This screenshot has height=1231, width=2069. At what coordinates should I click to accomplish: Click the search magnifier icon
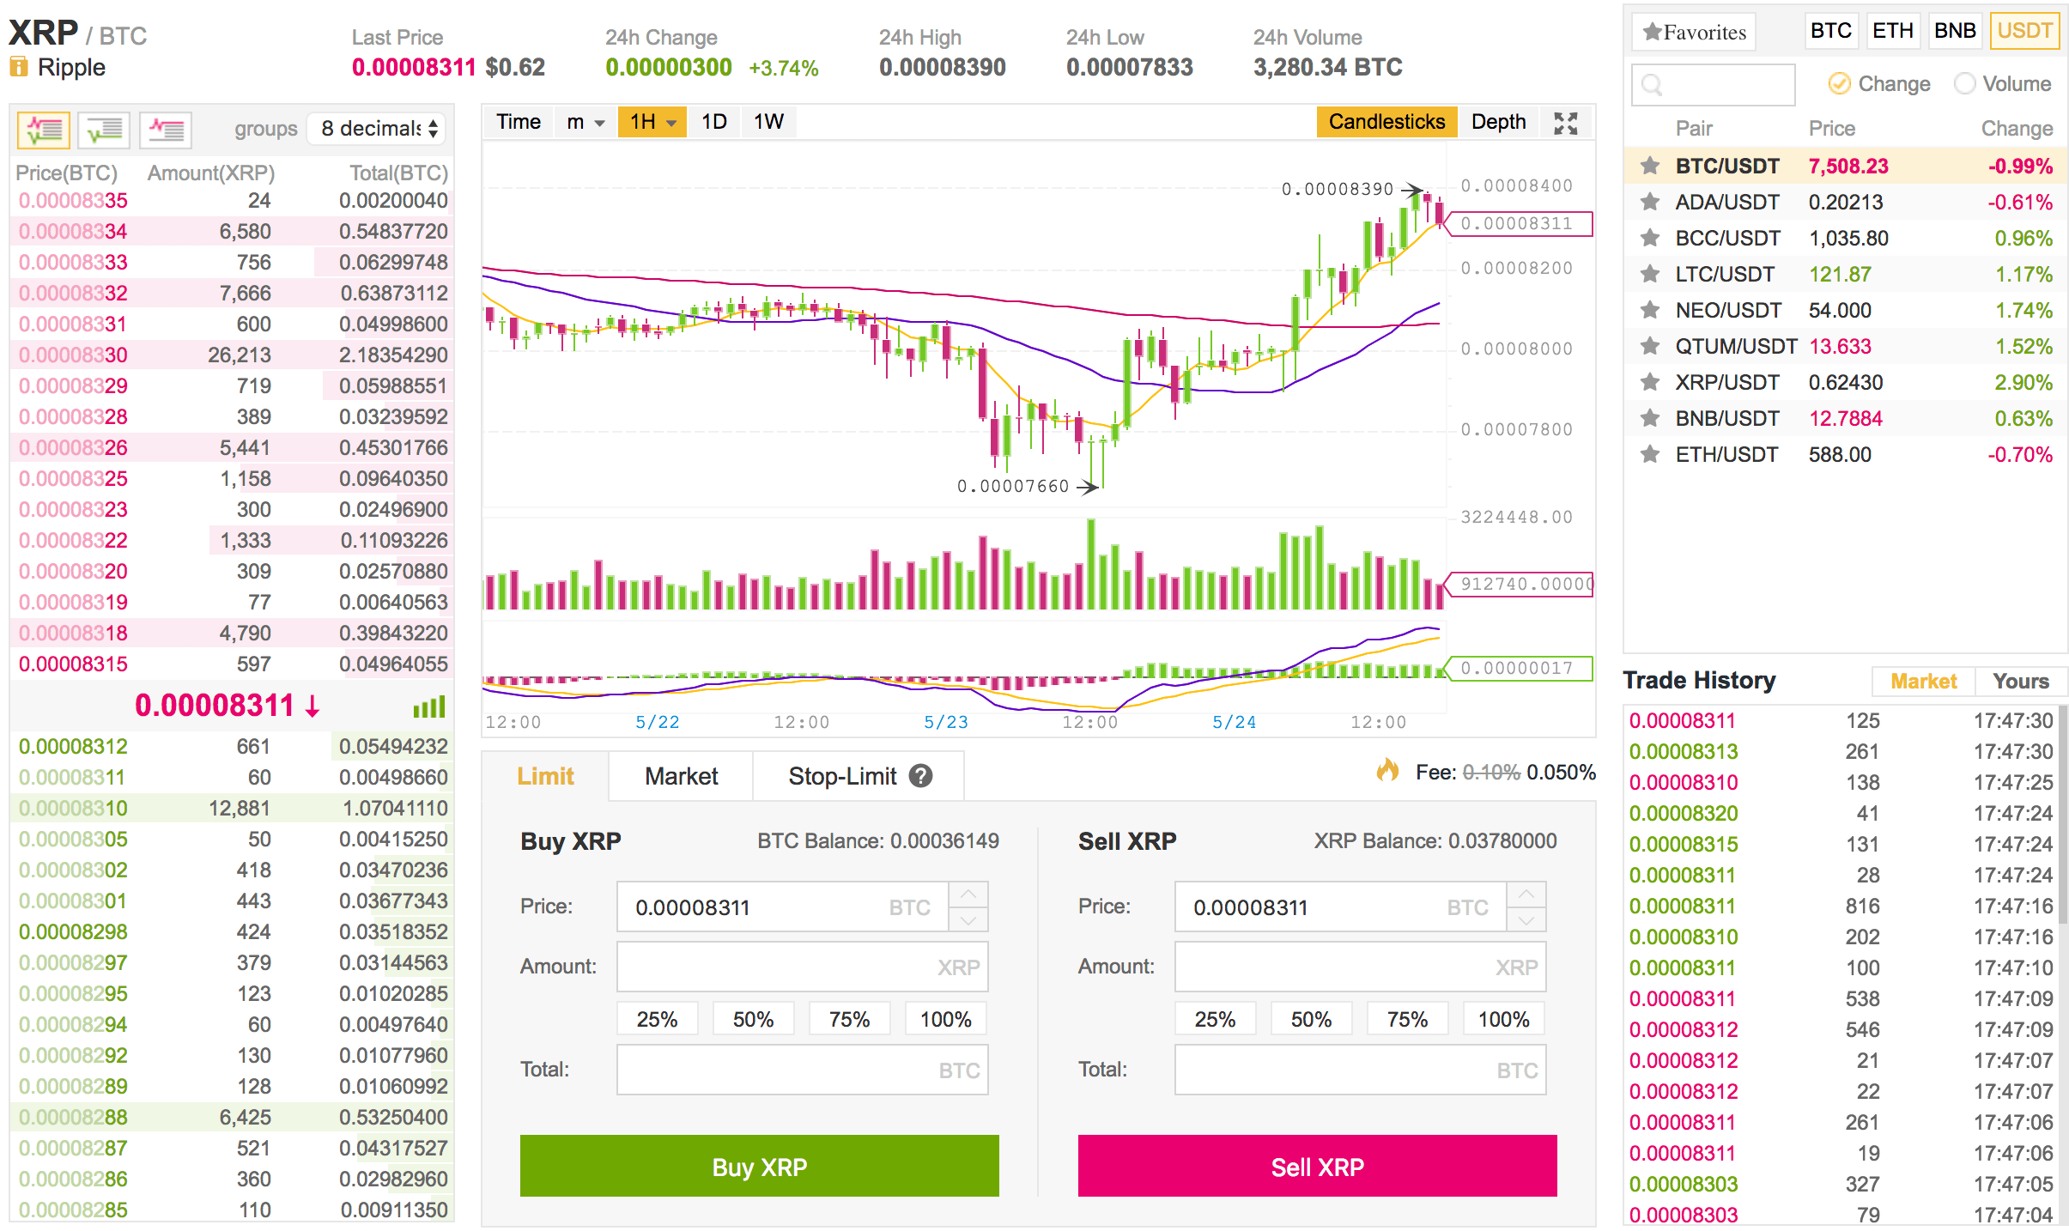click(x=1652, y=85)
